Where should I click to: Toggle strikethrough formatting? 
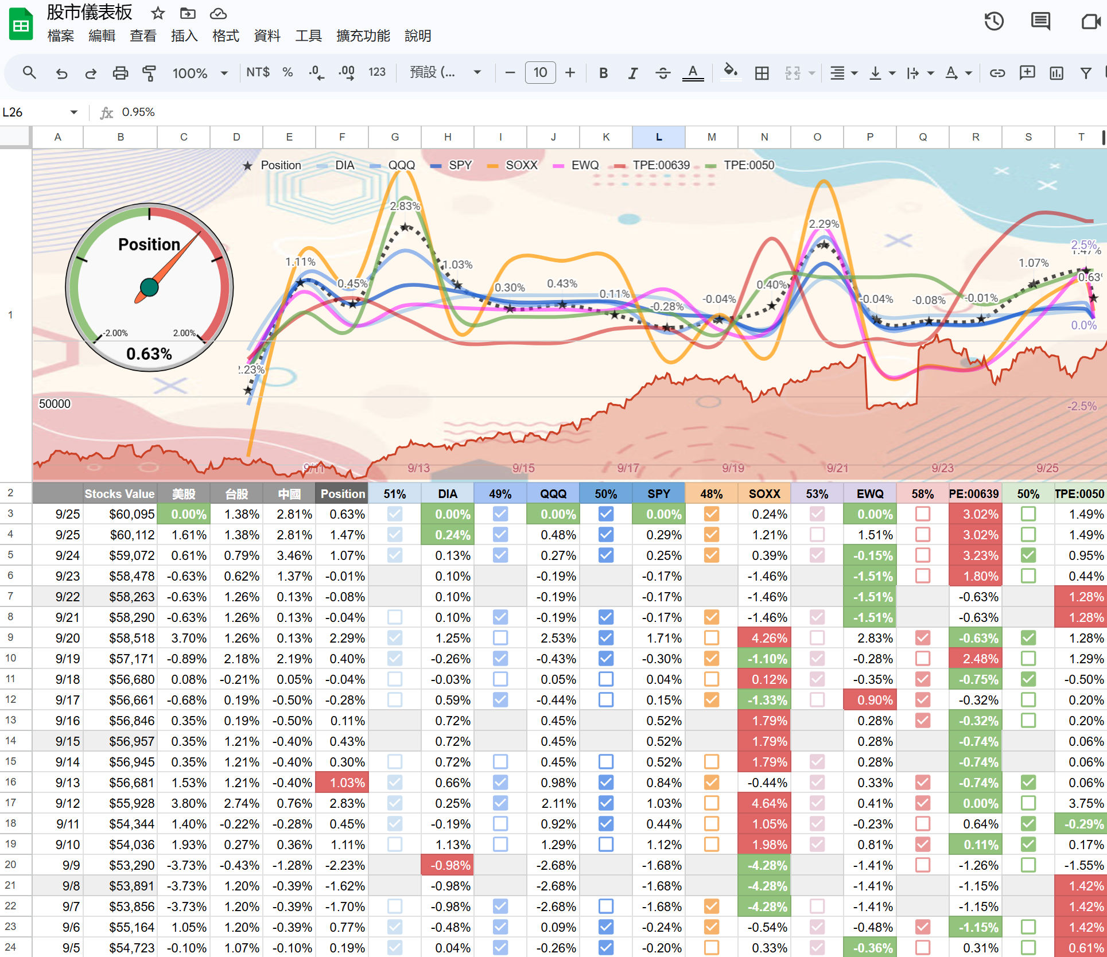point(662,73)
